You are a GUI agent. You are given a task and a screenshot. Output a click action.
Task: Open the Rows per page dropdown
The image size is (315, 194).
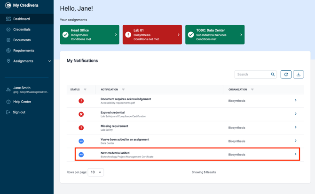pyautogui.click(x=96, y=172)
